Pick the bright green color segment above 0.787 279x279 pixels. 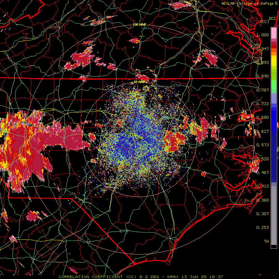(274, 84)
